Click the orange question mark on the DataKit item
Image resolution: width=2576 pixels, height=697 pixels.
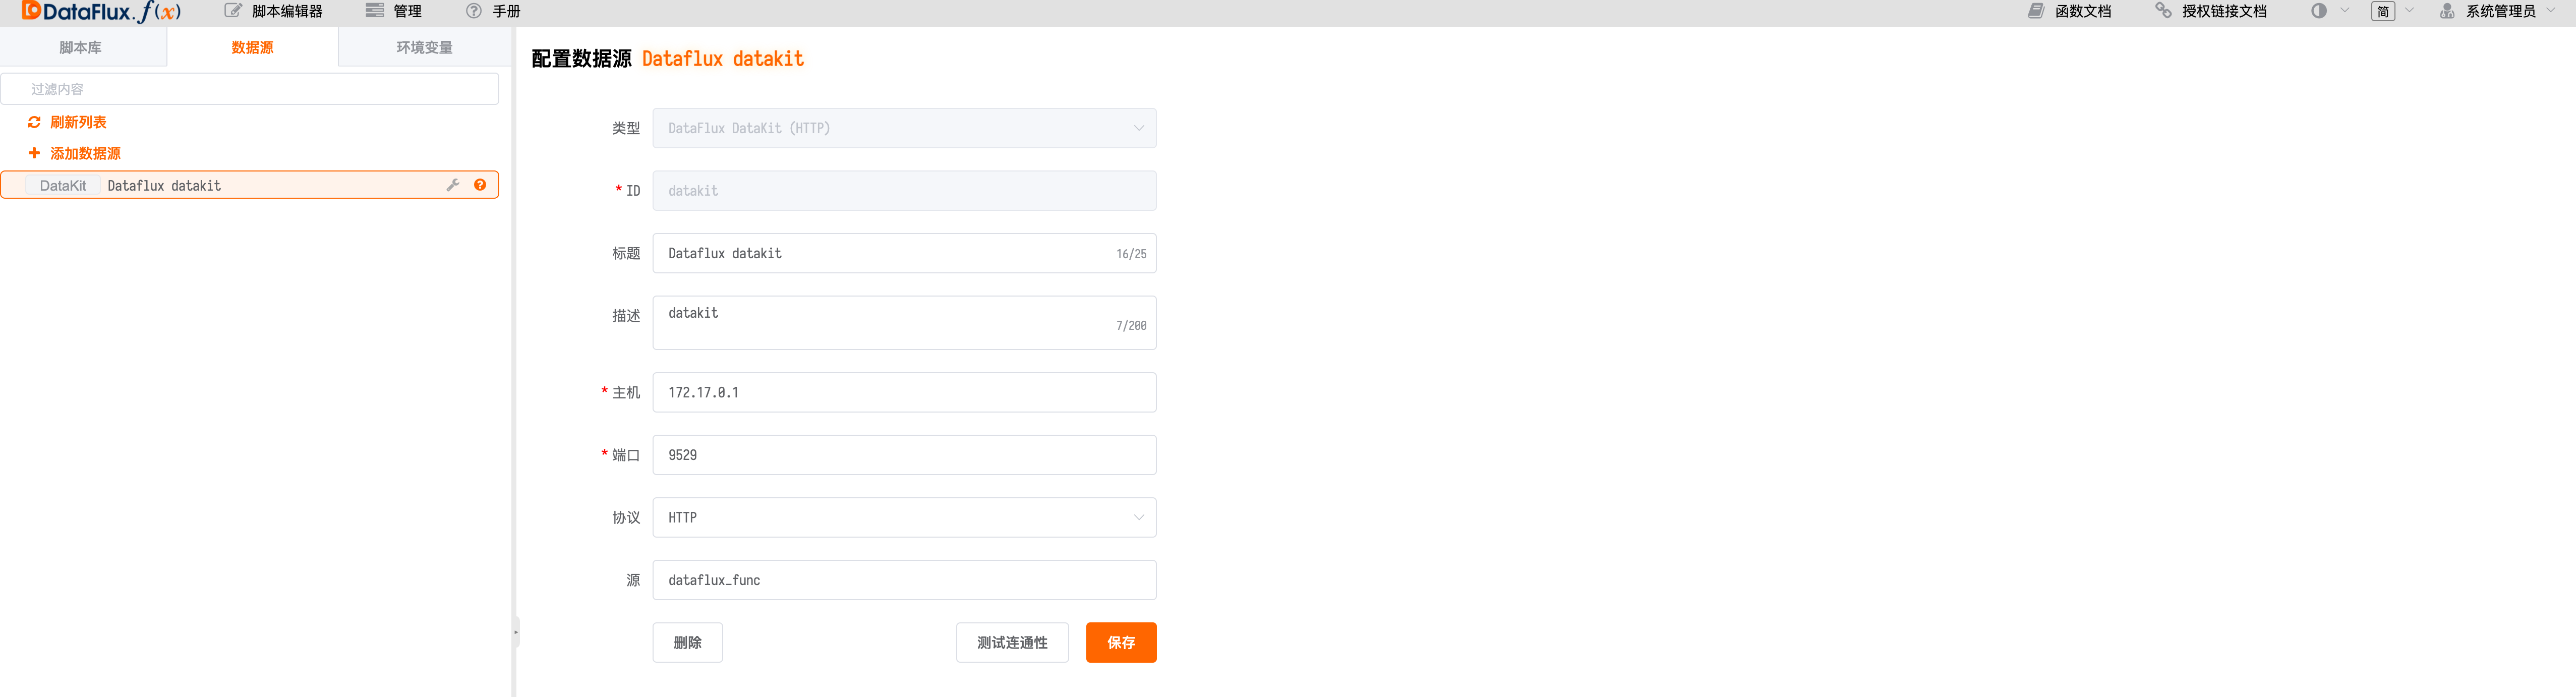pos(480,185)
